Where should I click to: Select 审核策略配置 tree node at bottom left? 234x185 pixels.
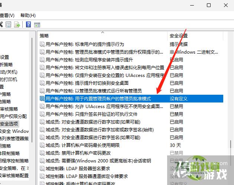(x=14, y=175)
